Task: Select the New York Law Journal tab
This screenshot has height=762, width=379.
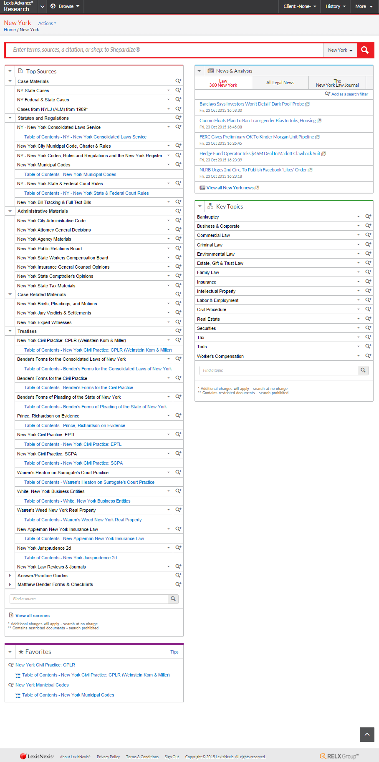Action: coord(337,83)
